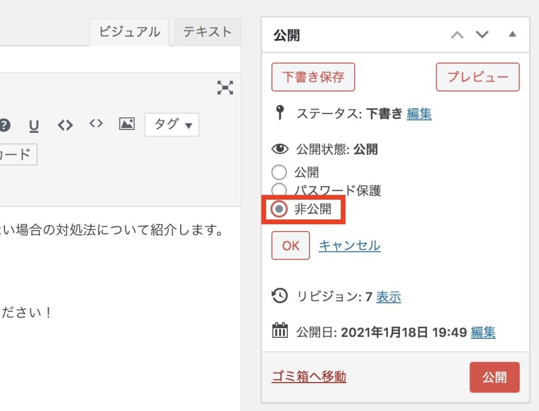Select the 公開 visibility radio button
This screenshot has height=411, width=539.
click(279, 172)
